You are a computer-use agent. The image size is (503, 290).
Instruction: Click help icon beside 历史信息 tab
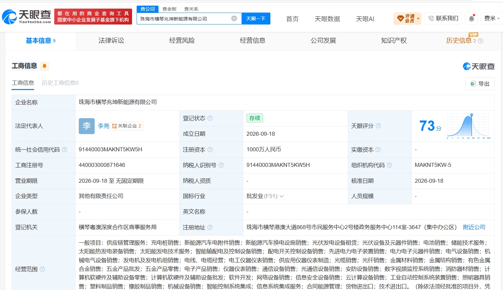pos(480,41)
